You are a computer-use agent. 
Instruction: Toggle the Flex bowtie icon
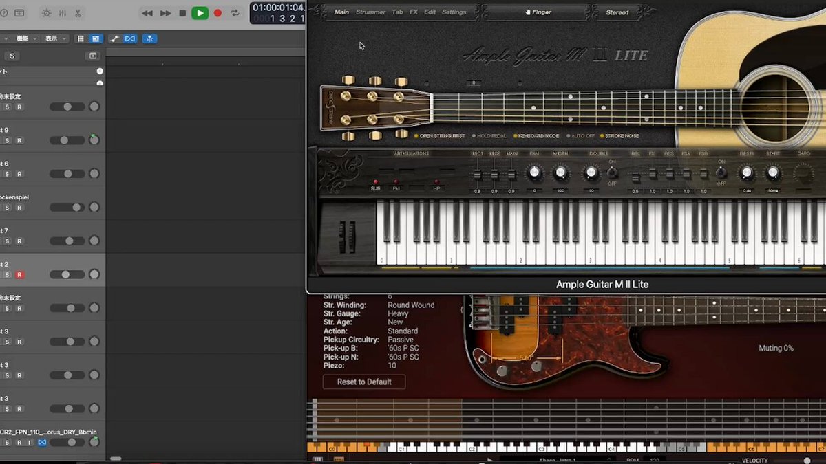(x=130, y=38)
